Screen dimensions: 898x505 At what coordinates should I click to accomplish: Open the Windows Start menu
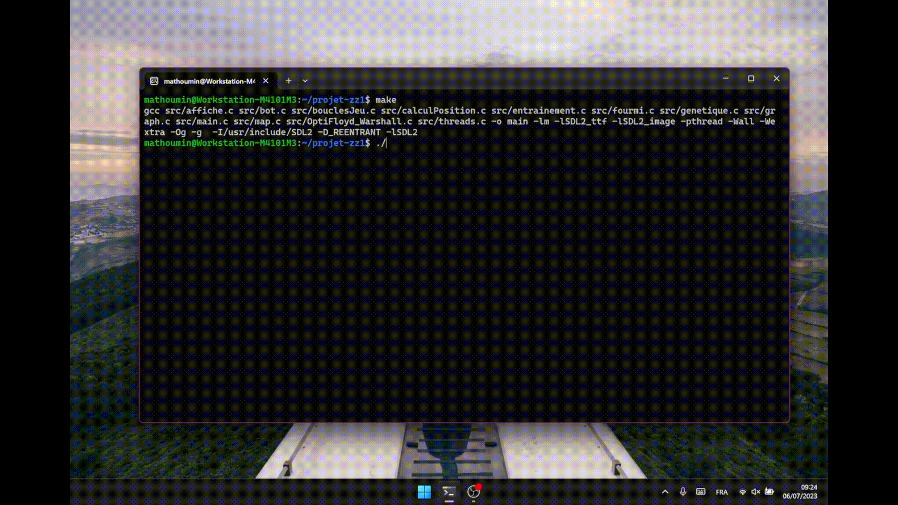(424, 492)
